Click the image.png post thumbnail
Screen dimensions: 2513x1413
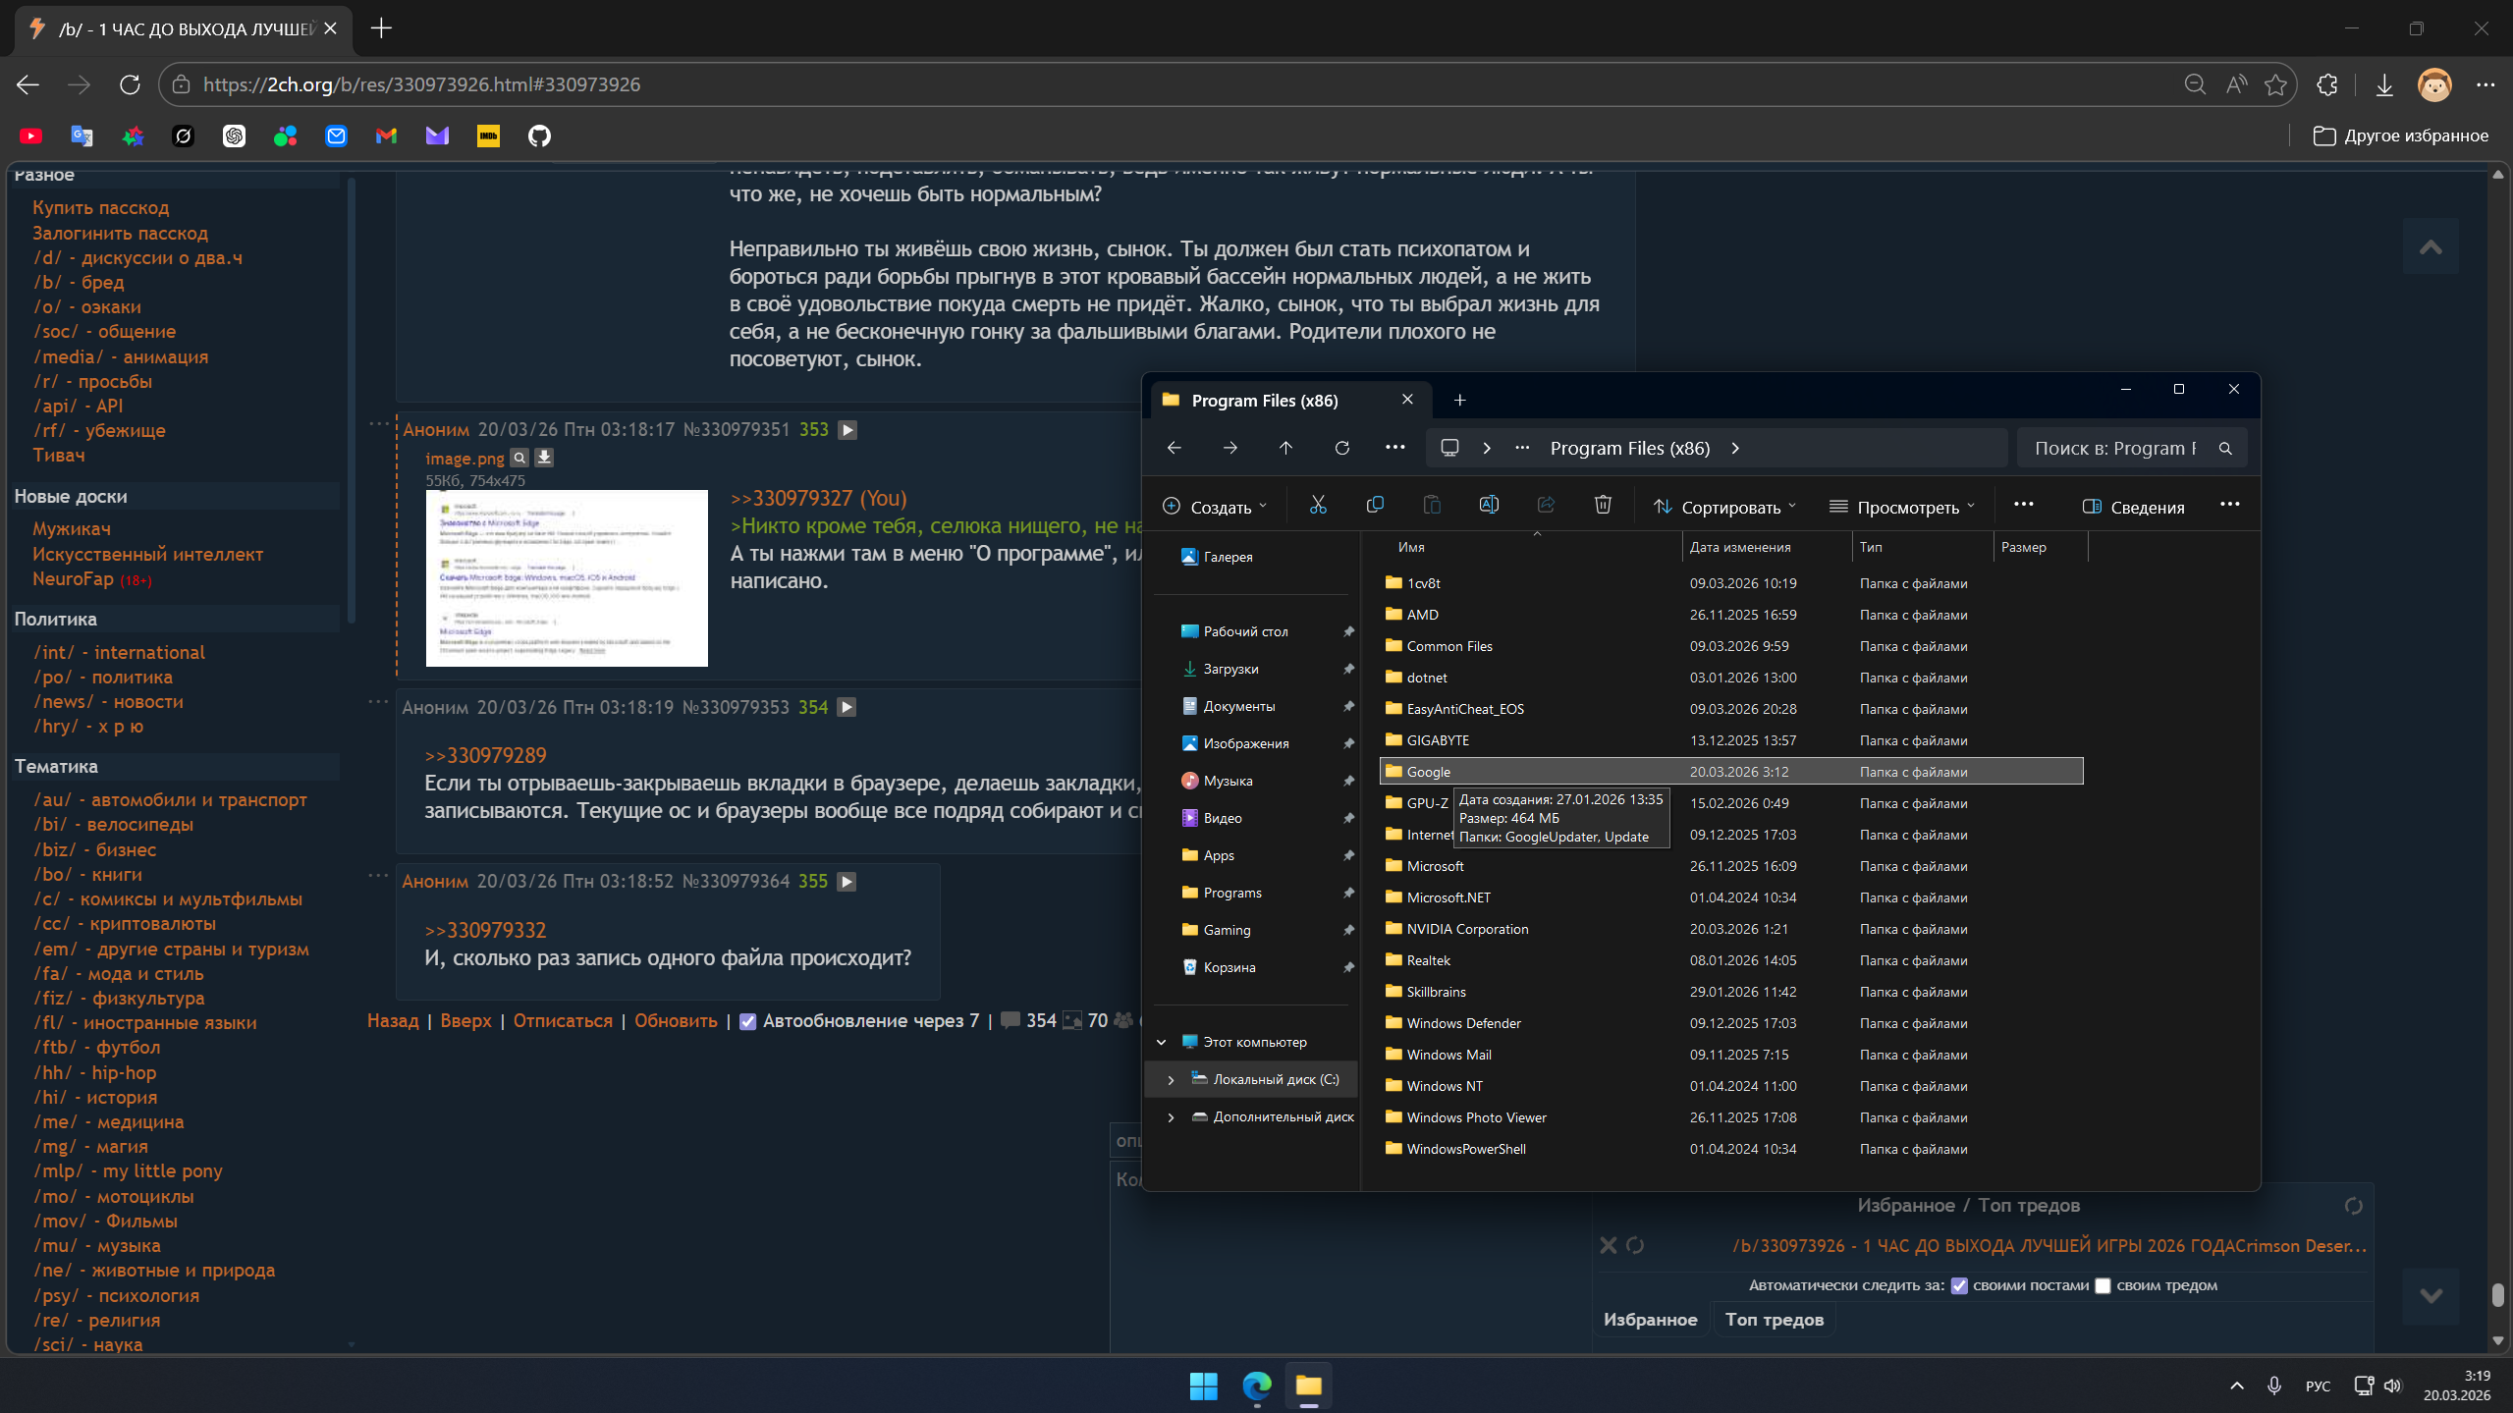pos(567,577)
